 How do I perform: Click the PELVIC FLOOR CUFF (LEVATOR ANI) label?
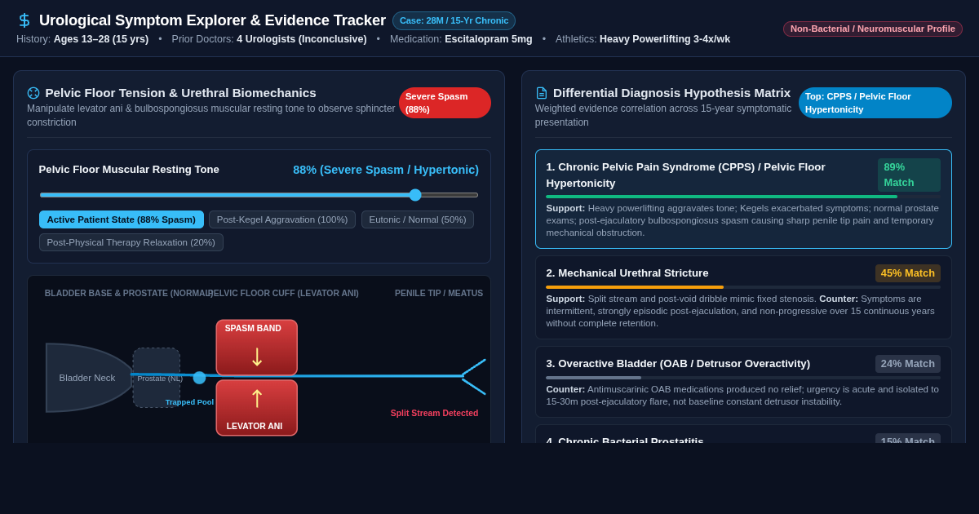pyautogui.click(x=284, y=293)
